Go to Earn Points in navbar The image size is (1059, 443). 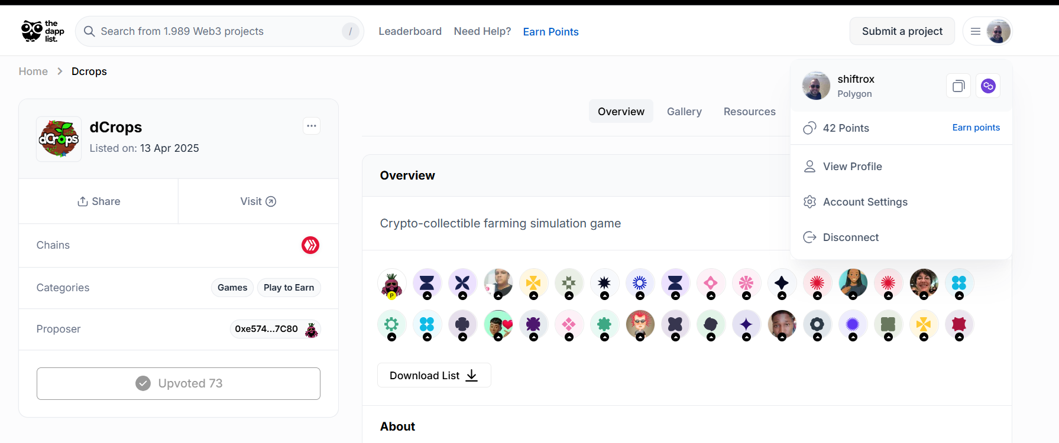(550, 32)
